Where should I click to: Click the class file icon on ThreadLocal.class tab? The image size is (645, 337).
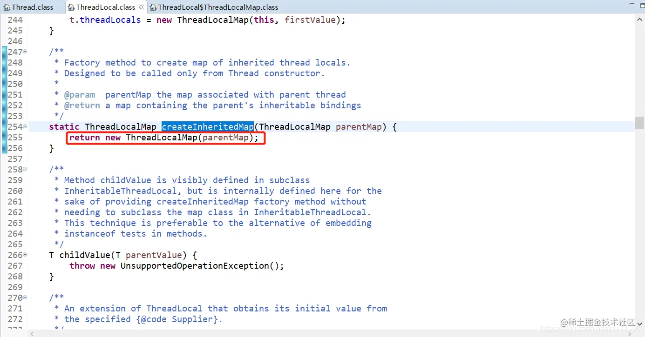tap(71, 7)
